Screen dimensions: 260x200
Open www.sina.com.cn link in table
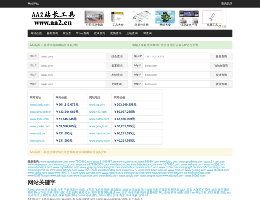pos(40,112)
